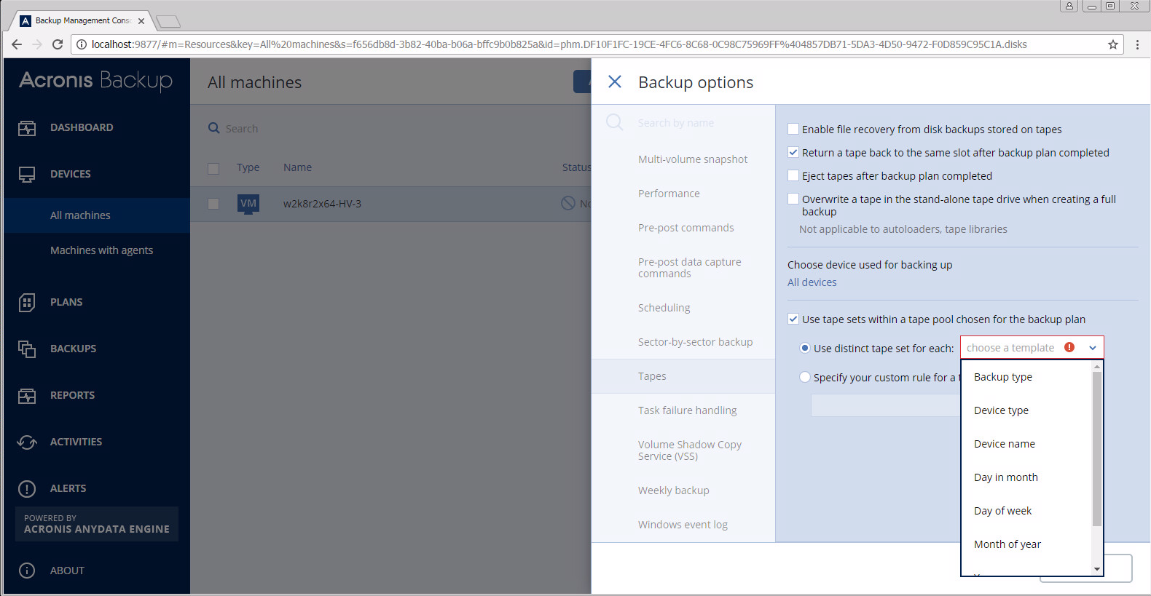
Task: Enable file recovery from disk backups on tapes
Action: [793, 129]
